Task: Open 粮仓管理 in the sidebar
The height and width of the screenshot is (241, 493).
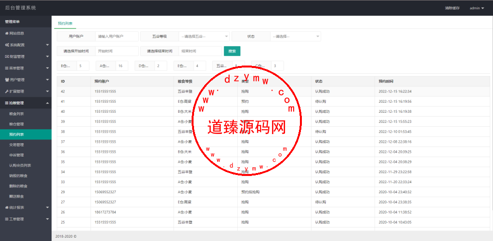Action: [x=17, y=124]
